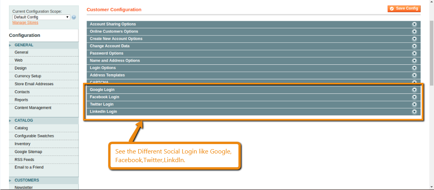Collapse the CUSTOMERS sidebar group
The width and height of the screenshot is (434, 190).
tap(44, 180)
